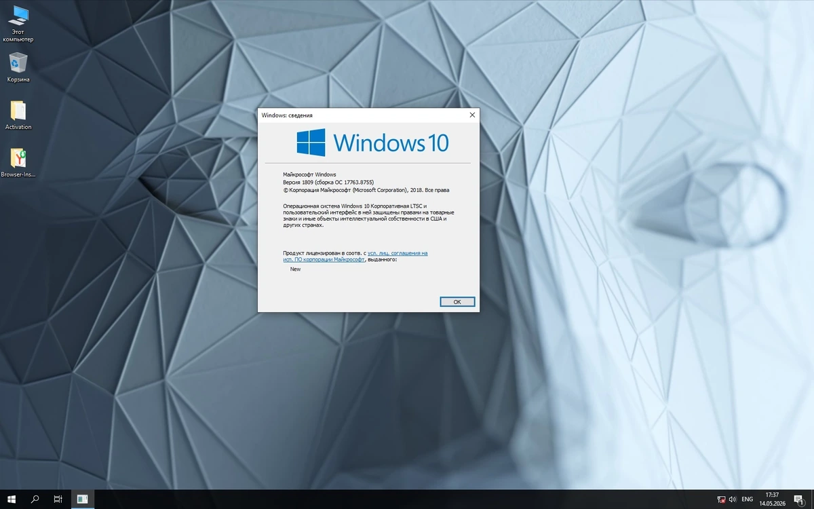This screenshot has width=814, height=509.
Task: Switch the ENG input language indicator
Action: click(x=747, y=499)
